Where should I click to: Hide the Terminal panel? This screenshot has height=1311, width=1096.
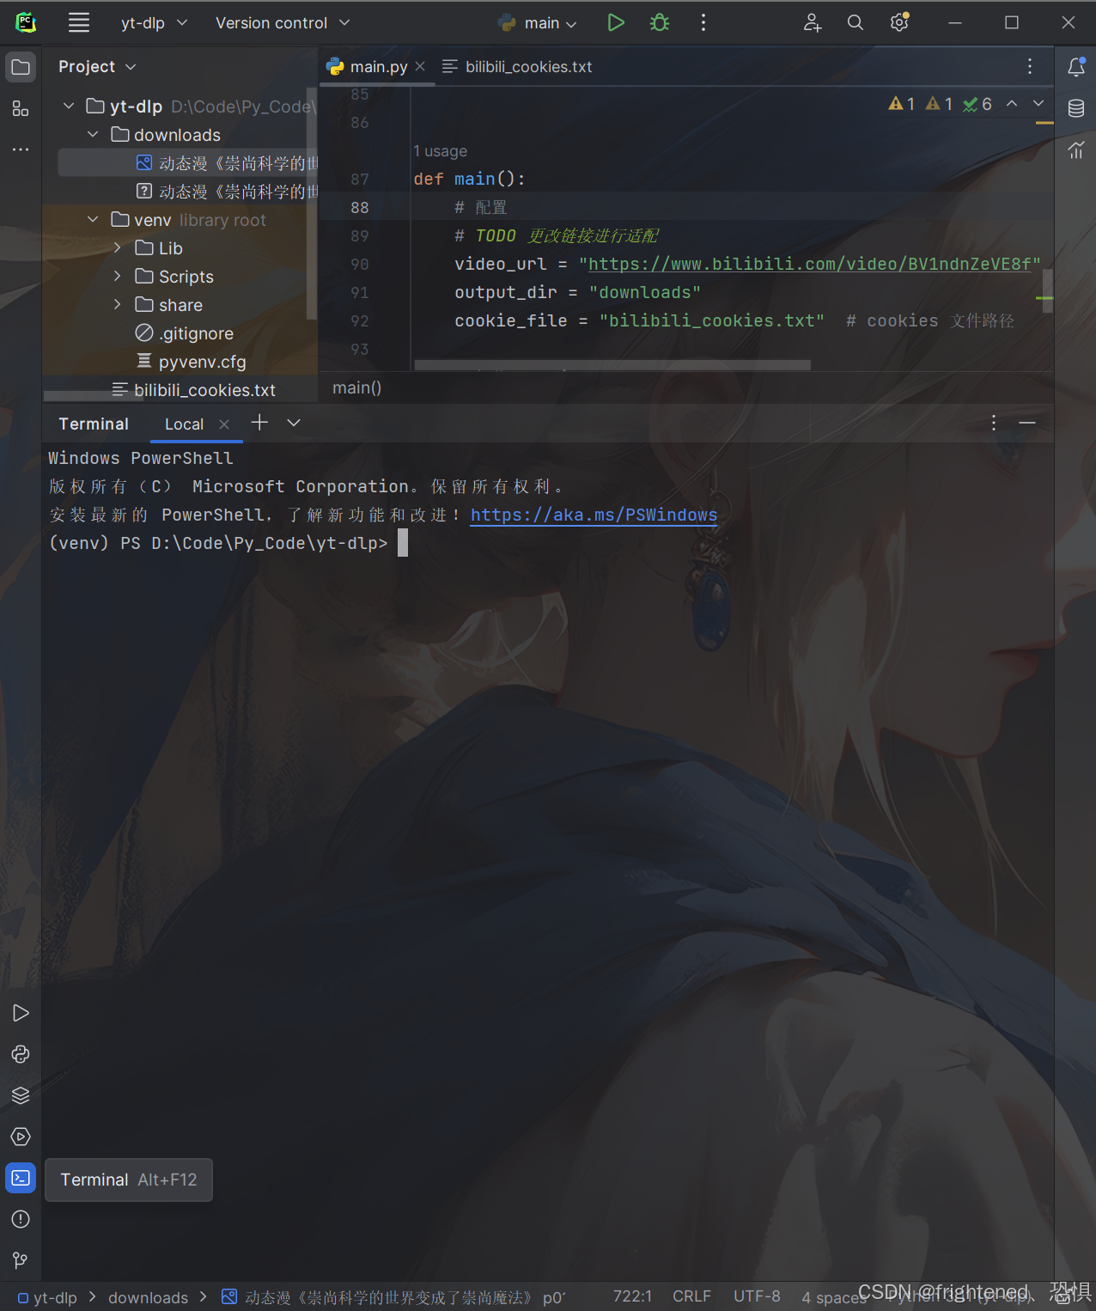1027,423
